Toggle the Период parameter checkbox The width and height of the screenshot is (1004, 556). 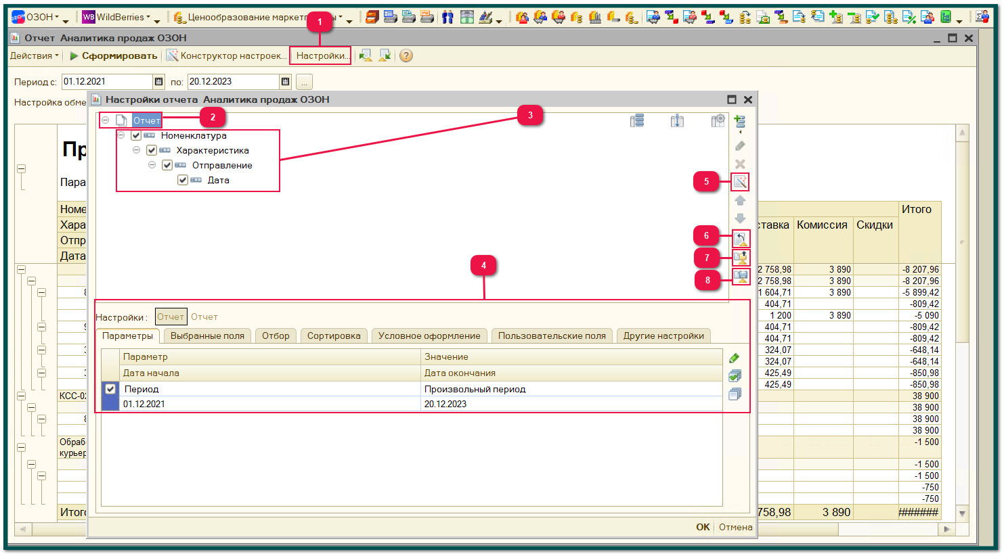point(110,389)
